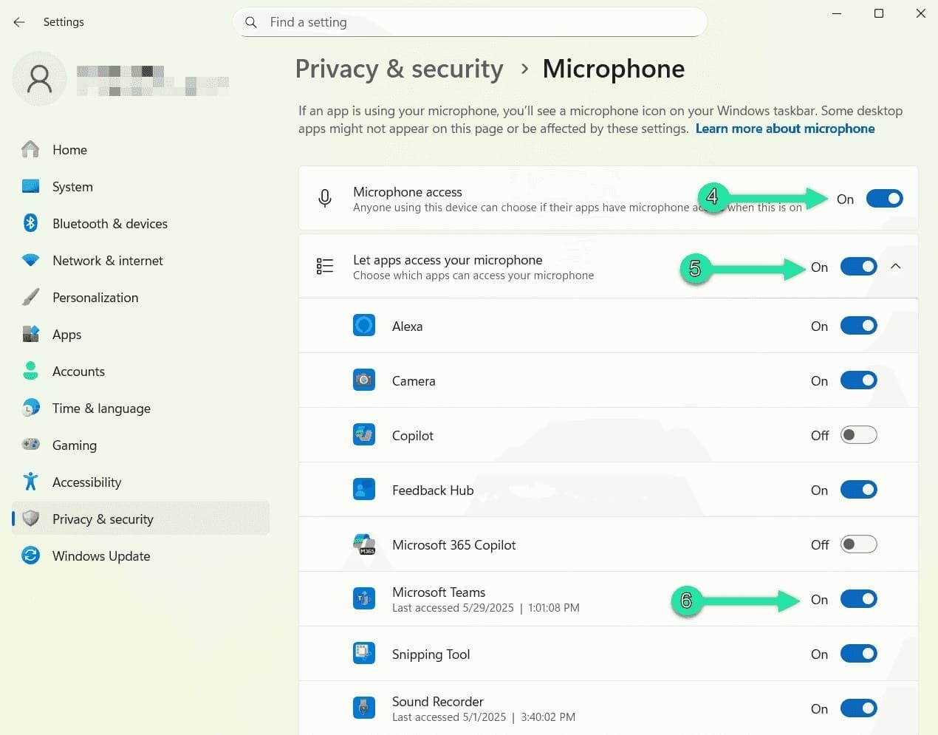Collapse the Let apps access your microphone section
Screen dimensions: 938x735
(897, 266)
